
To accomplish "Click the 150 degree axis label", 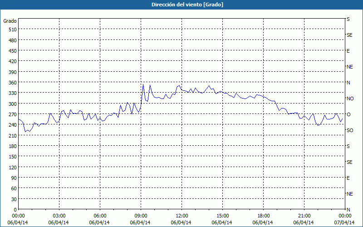I will tap(13, 157).
